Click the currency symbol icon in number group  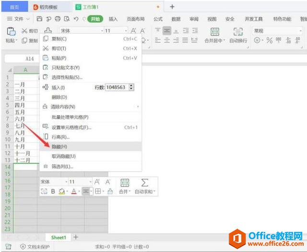click(257, 40)
